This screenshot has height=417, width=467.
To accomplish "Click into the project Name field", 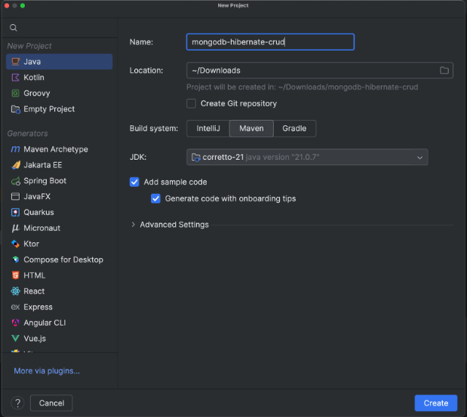I will (270, 42).
